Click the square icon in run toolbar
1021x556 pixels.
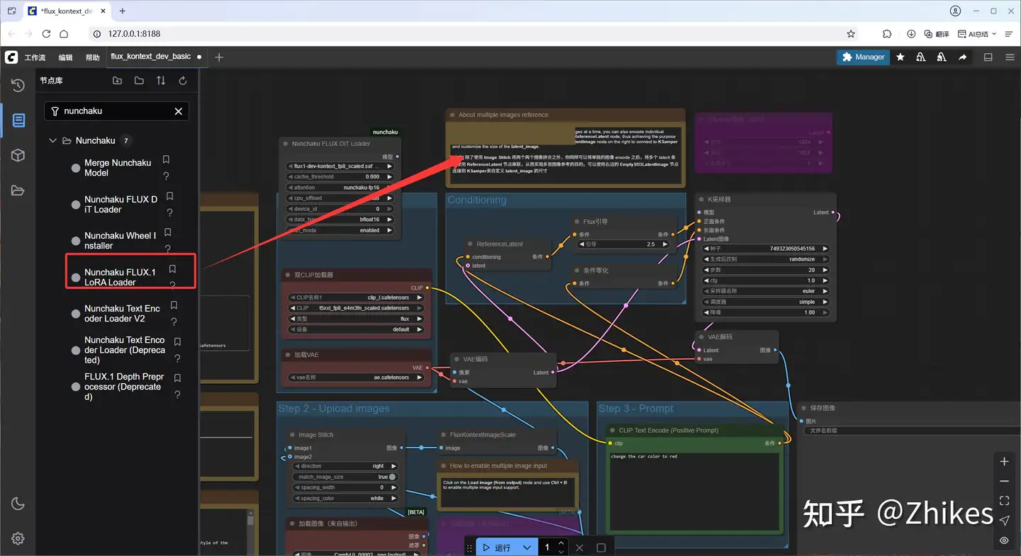[601, 548]
